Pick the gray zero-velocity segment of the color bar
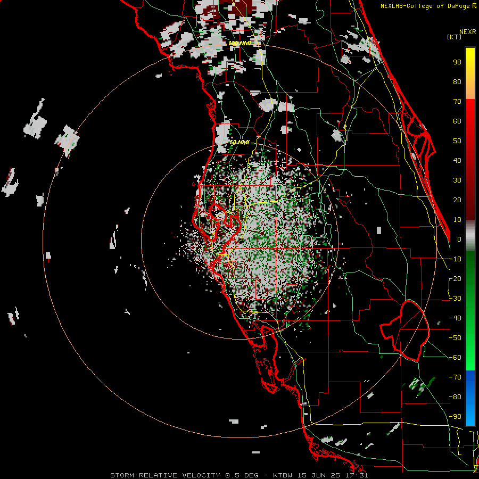 coord(470,235)
